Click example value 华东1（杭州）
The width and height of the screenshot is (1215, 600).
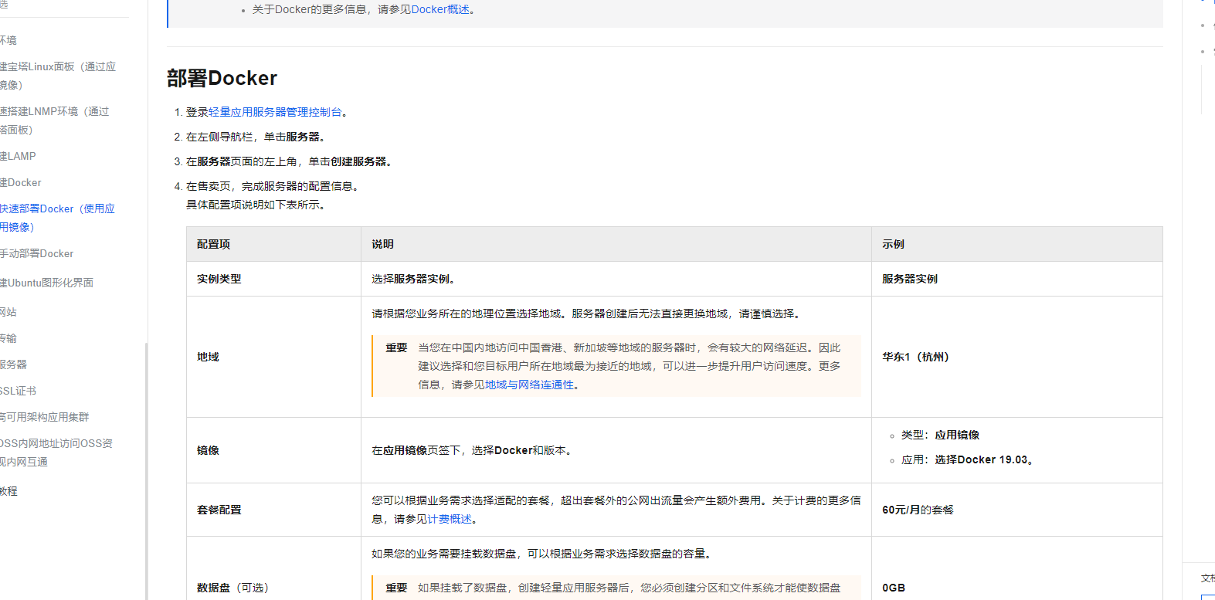click(918, 357)
